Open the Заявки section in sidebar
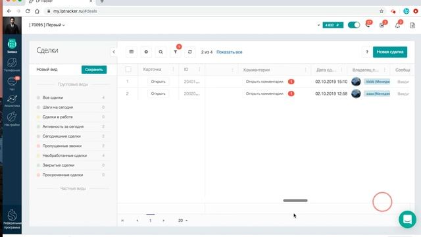 coord(12,45)
